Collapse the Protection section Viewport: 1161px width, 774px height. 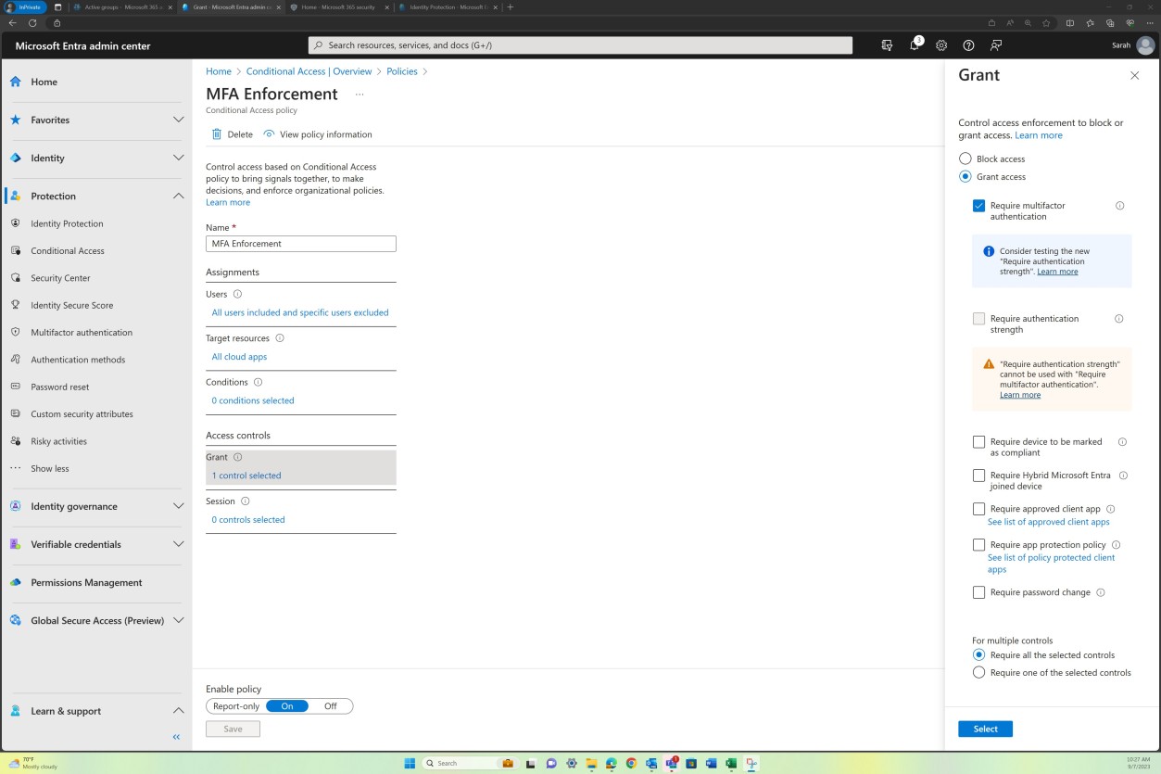[178, 196]
